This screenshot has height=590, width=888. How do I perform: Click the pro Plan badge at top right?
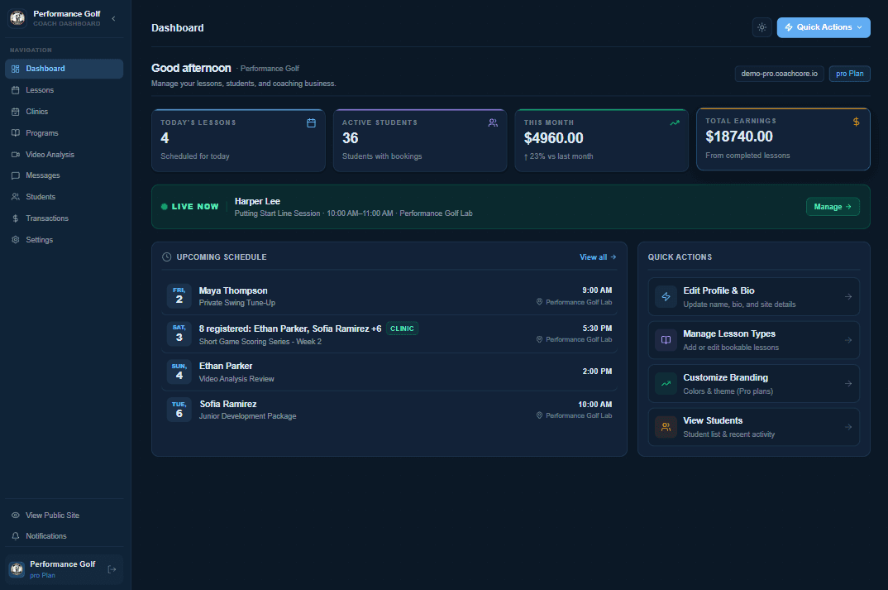coord(849,74)
